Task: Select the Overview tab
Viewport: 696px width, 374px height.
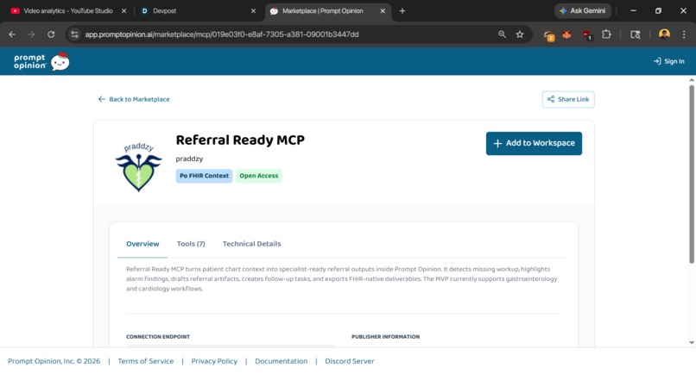Action: (142, 244)
